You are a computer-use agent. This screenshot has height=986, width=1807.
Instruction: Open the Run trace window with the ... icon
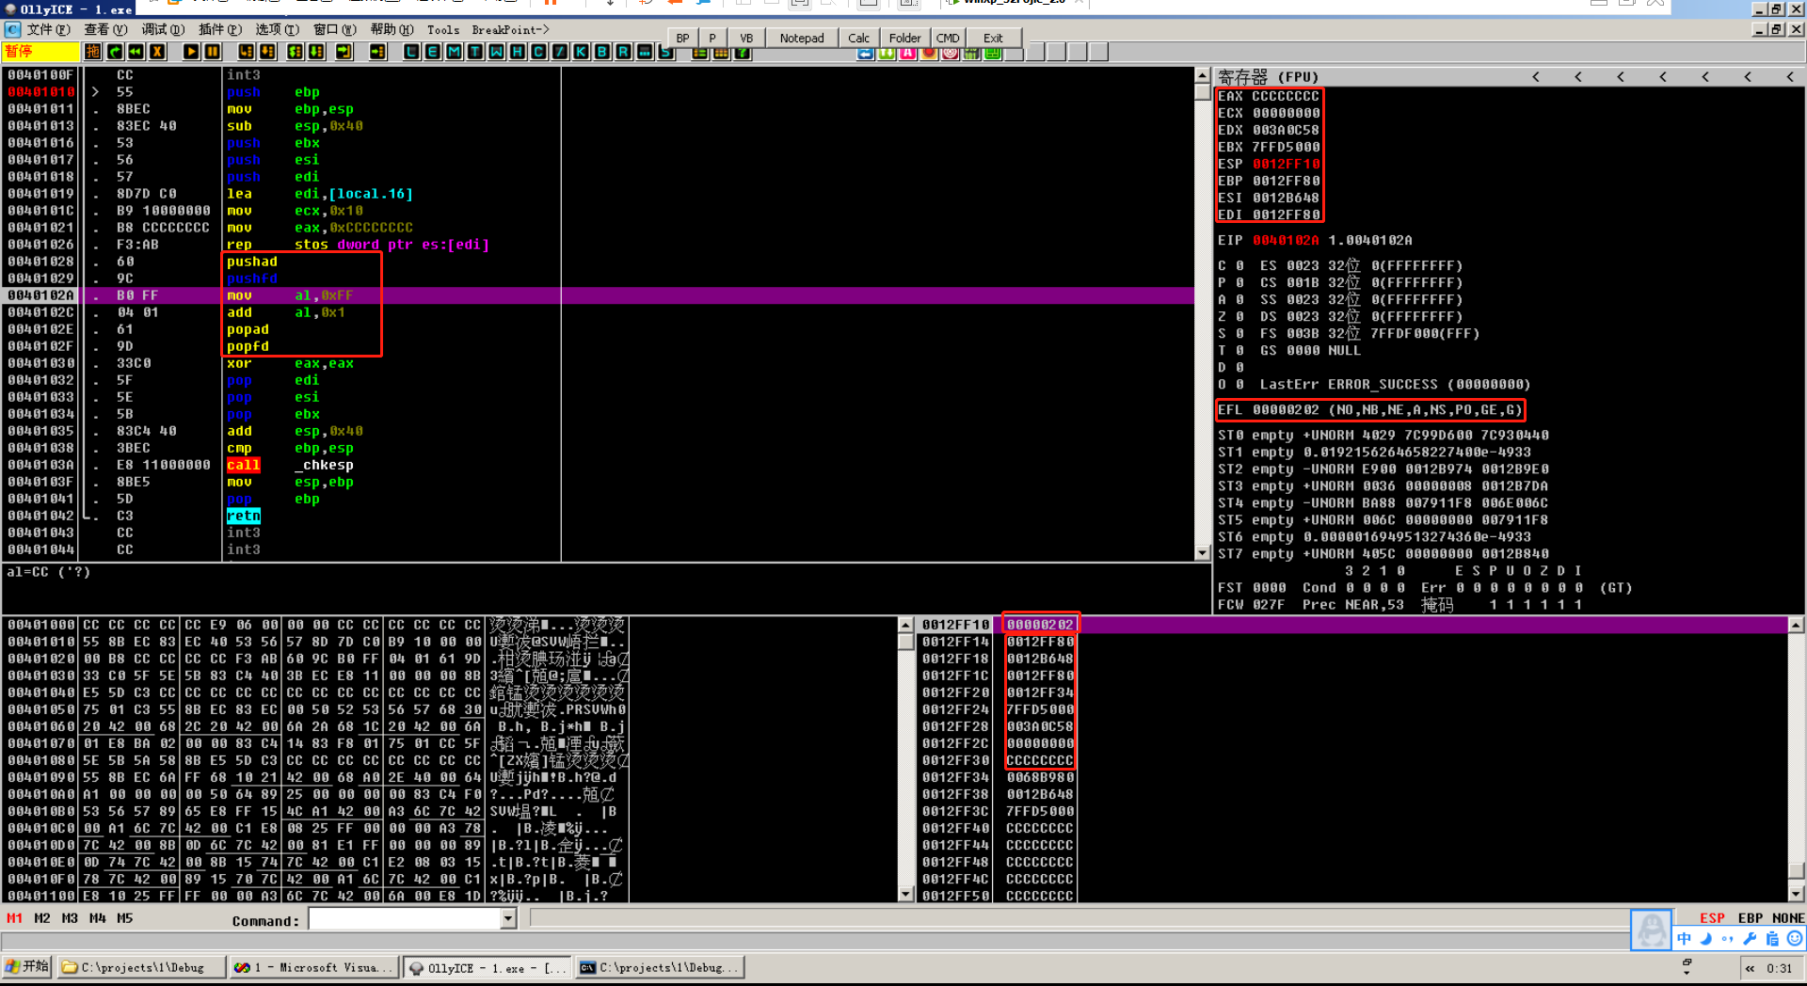[x=646, y=52]
